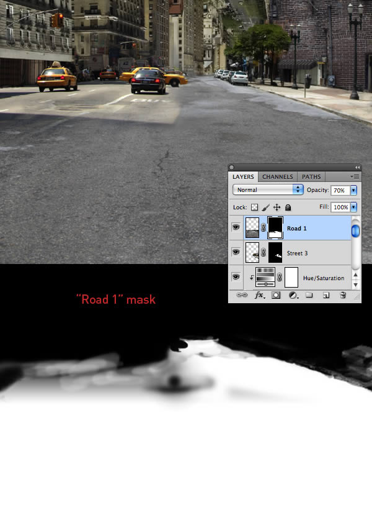Lock all with padlock icon

pos(288,207)
